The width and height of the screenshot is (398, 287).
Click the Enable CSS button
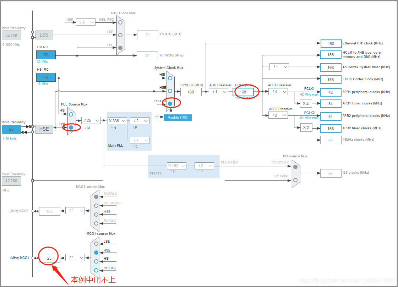(x=178, y=117)
